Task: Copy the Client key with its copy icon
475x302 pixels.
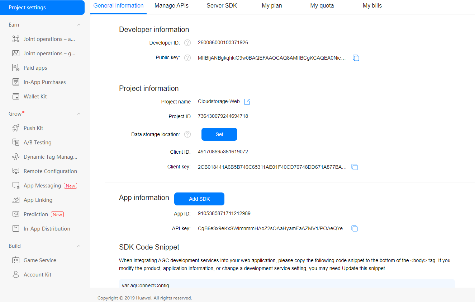Action: pyautogui.click(x=355, y=167)
